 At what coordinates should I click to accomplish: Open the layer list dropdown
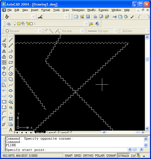(x=86, y=24)
